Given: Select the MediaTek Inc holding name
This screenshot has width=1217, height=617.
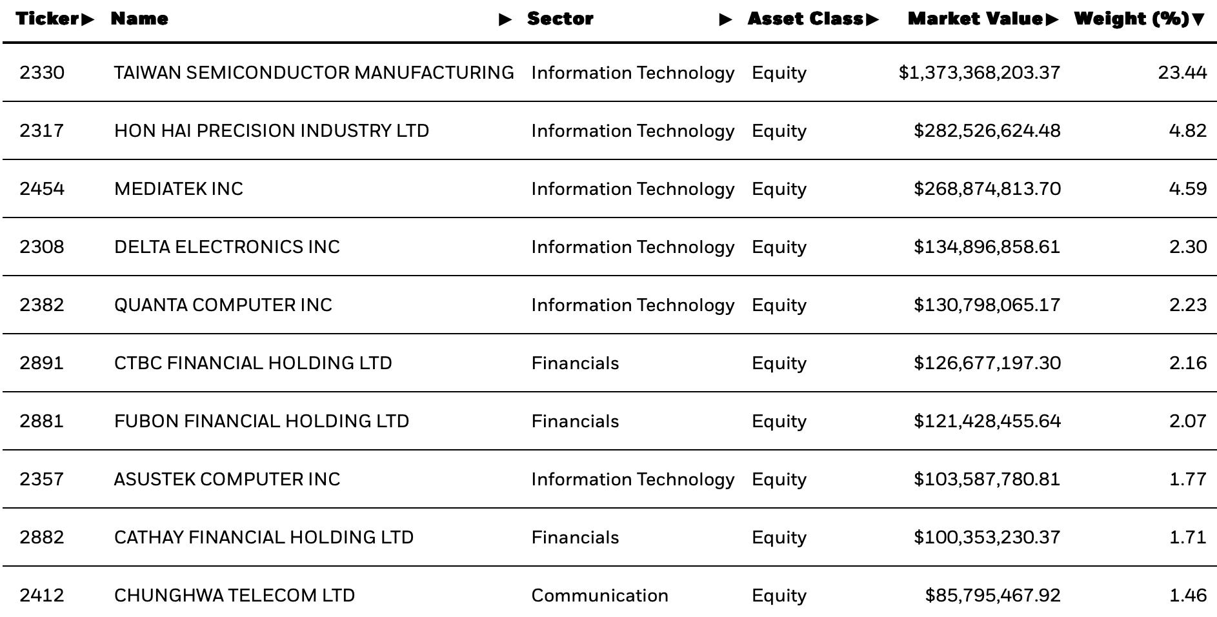Looking at the screenshot, I should pyautogui.click(x=179, y=188).
